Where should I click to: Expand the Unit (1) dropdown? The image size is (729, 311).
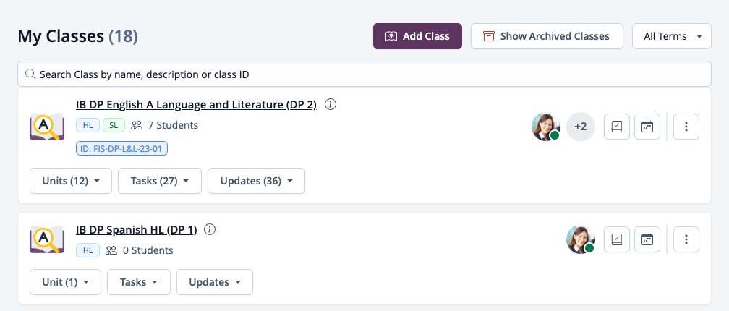(65, 282)
